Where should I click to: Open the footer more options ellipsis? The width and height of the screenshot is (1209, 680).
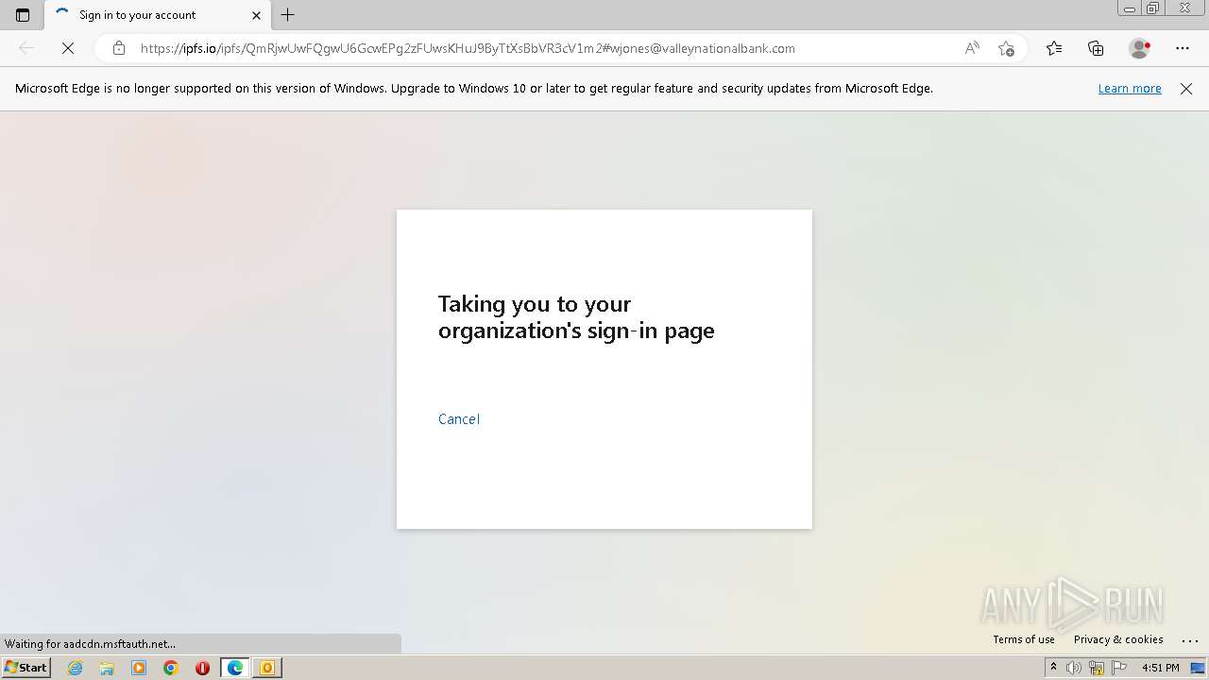(x=1189, y=640)
